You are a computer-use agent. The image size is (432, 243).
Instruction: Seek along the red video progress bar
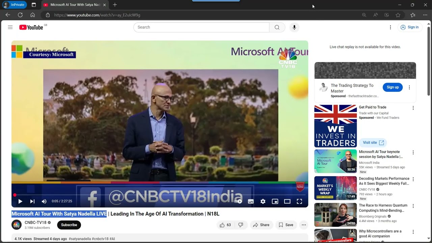pos(160,195)
